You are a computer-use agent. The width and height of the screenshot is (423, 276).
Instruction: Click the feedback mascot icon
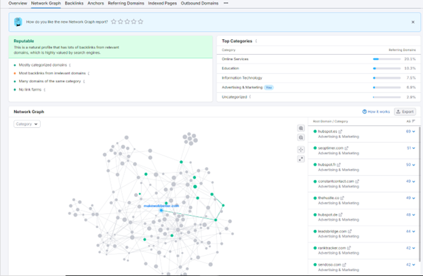[x=18, y=22]
